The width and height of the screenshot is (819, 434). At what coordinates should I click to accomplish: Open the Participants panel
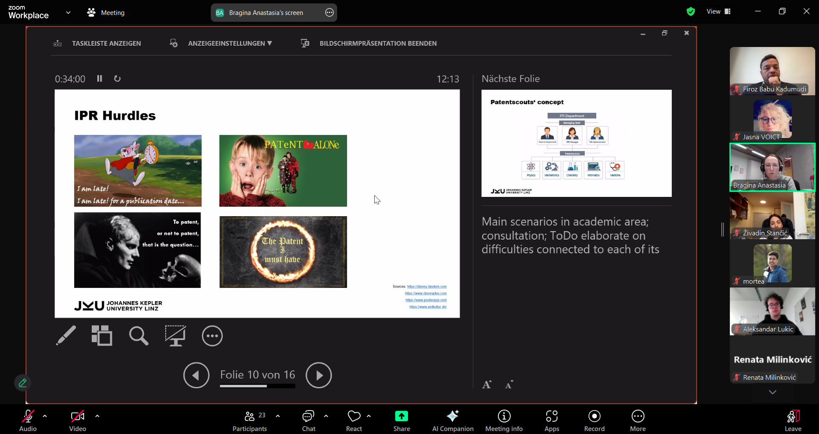250,421
